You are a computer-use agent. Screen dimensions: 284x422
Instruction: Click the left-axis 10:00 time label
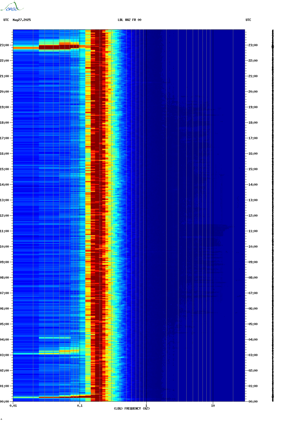4,247
